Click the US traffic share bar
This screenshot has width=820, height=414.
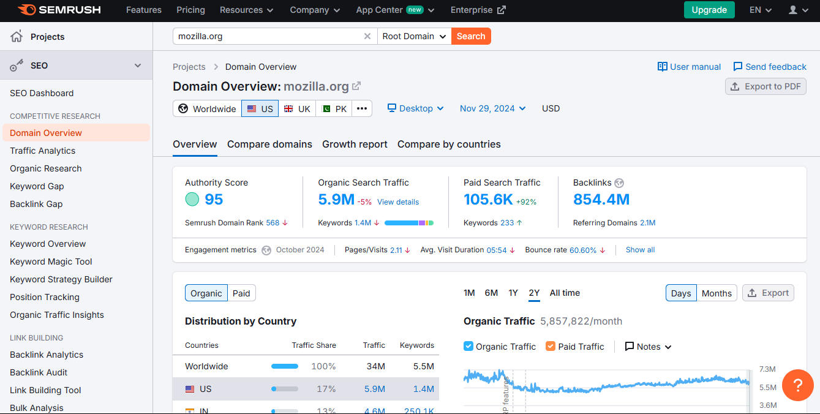(x=285, y=389)
